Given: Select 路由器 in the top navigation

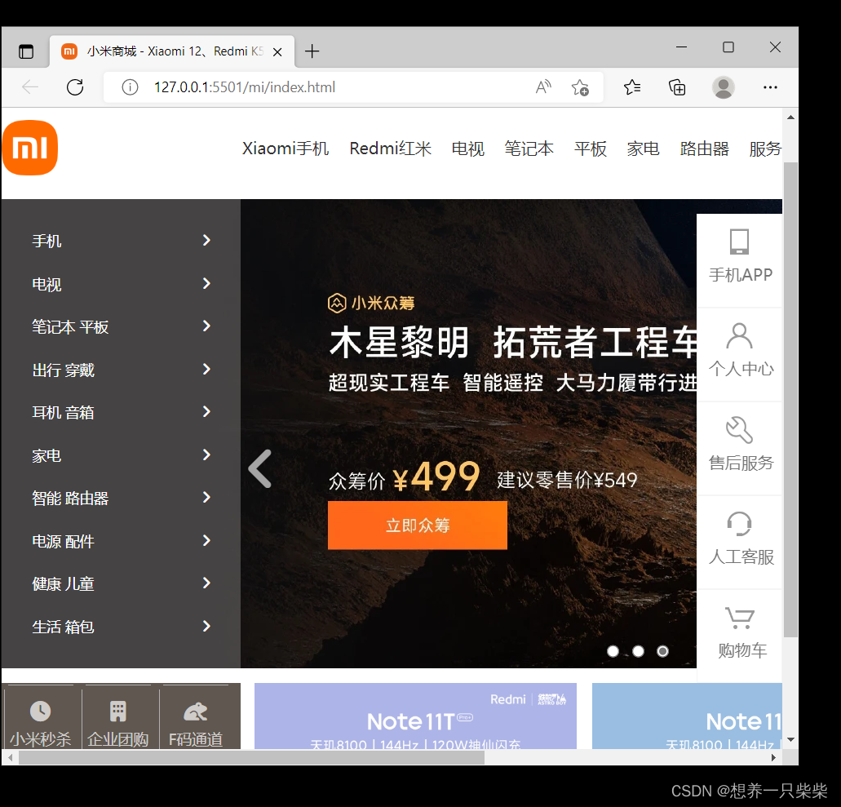Looking at the screenshot, I should [x=704, y=149].
